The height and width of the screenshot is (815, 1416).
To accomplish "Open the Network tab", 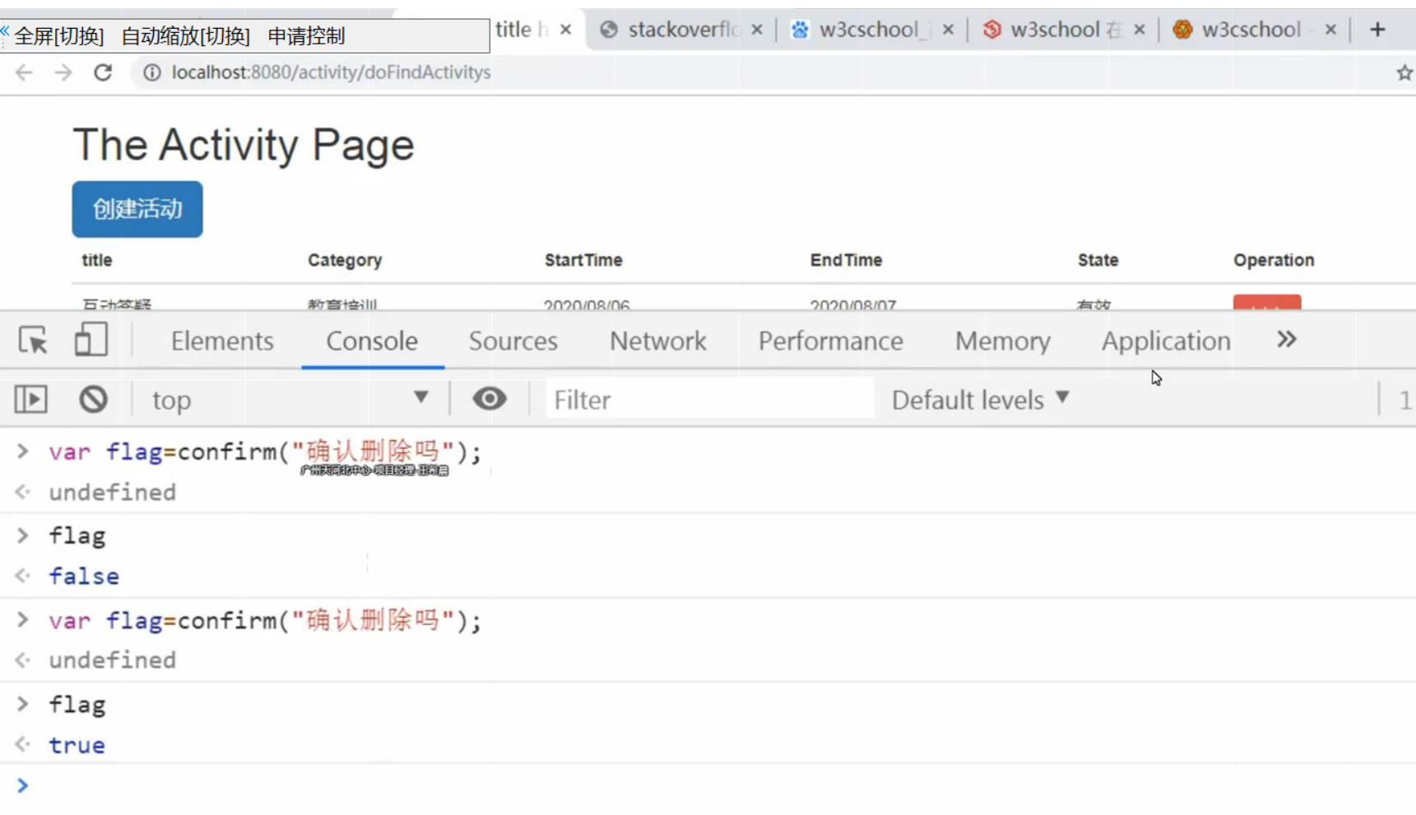I will [658, 340].
